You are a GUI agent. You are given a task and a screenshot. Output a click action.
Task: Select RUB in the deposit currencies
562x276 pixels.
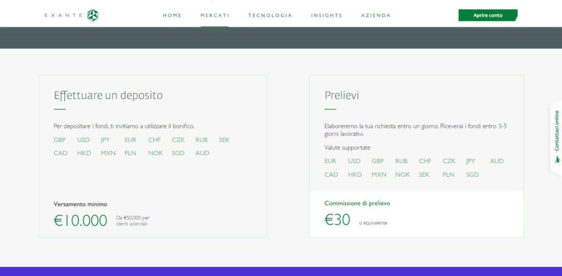click(x=201, y=140)
